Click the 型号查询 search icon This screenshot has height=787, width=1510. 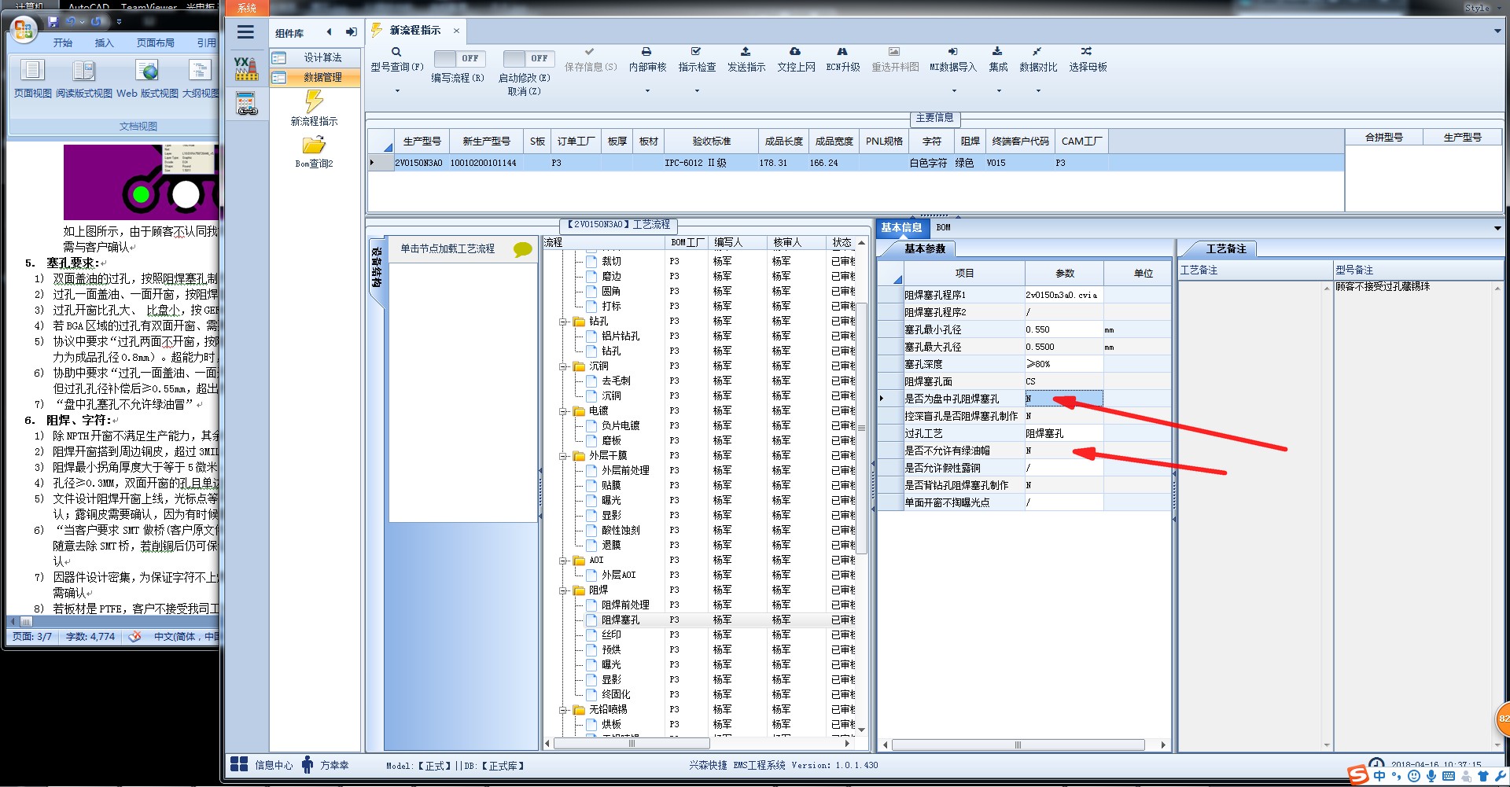(396, 52)
